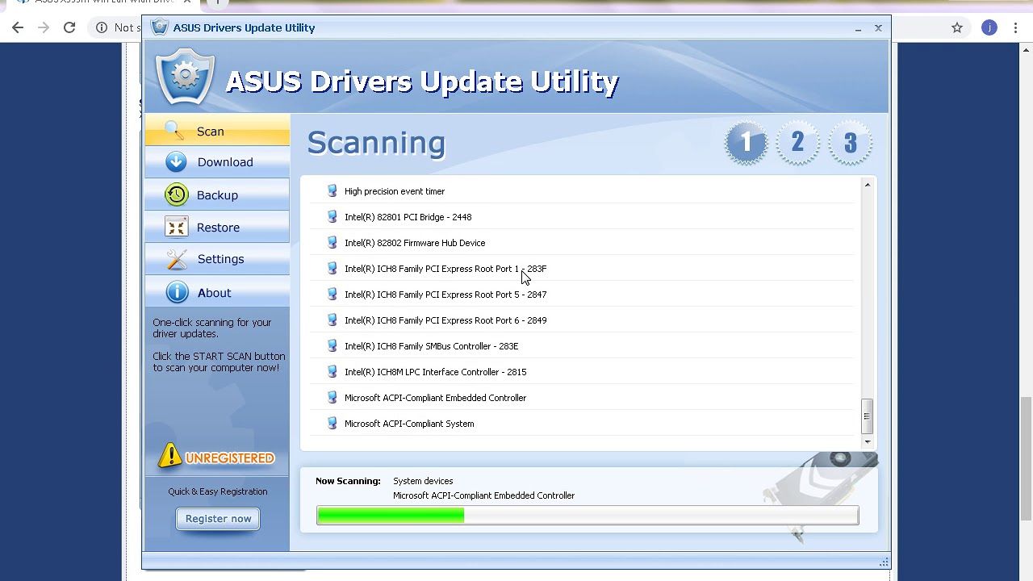Open browser profile avatar

[989, 27]
